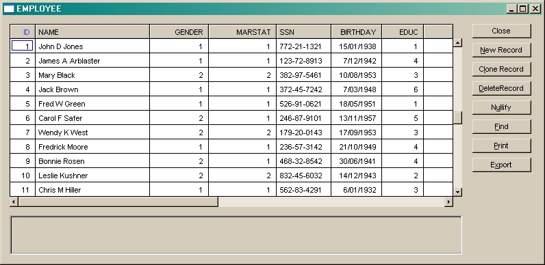The height and width of the screenshot is (265, 545).
Task: Click the Close button in the side panel
Action: click(501, 31)
